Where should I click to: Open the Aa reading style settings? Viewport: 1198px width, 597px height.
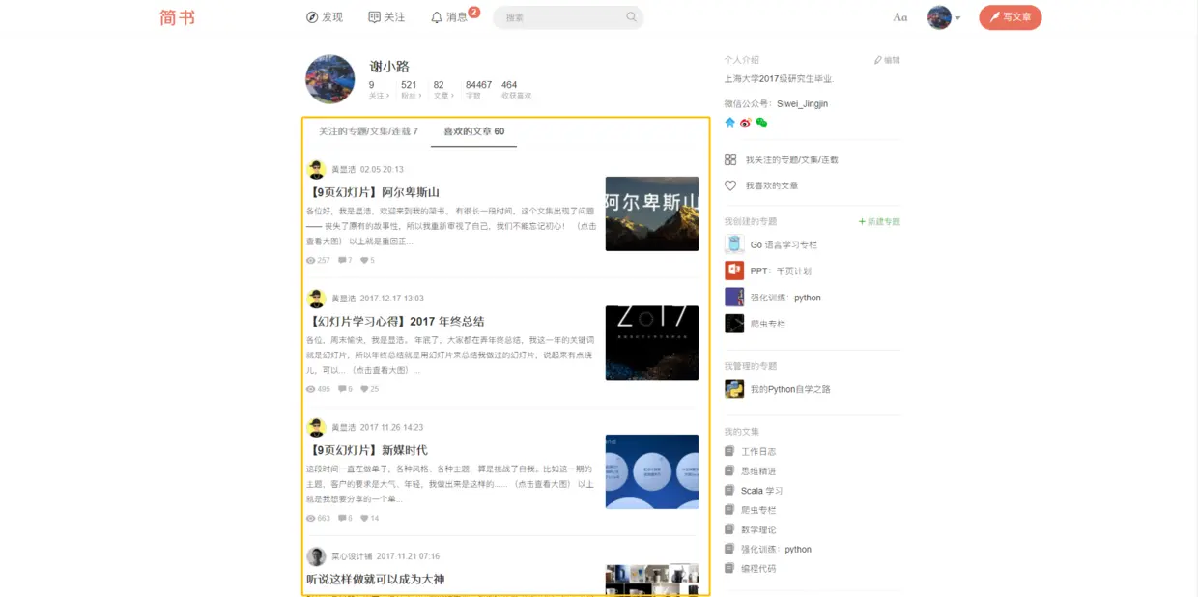click(900, 17)
